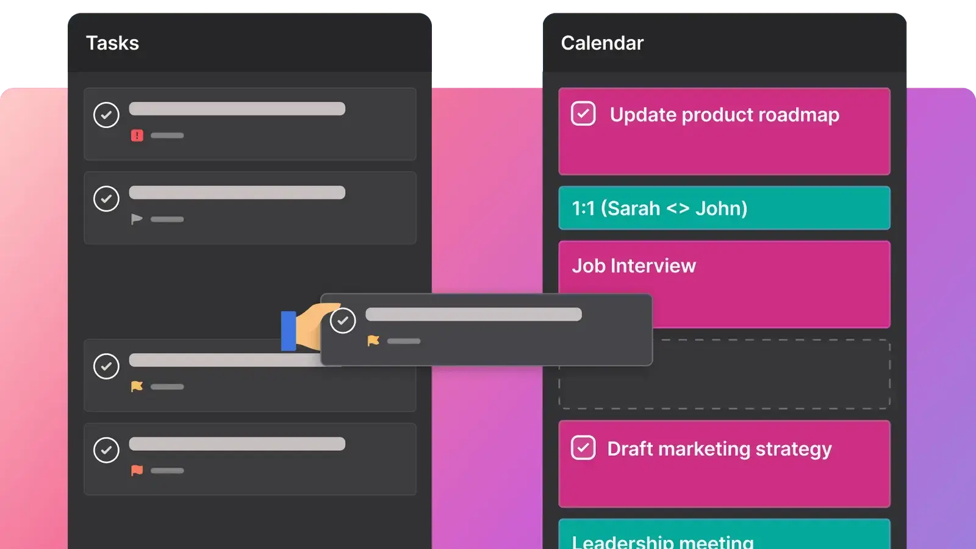Toggle the Draft marketing strategy checkbox

(583, 448)
